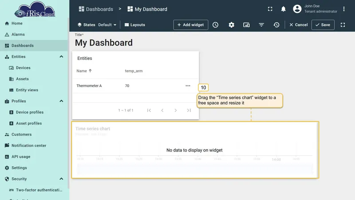The width and height of the screenshot is (355, 200).
Task: Open notifications bell
Action: [x=283, y=9]
